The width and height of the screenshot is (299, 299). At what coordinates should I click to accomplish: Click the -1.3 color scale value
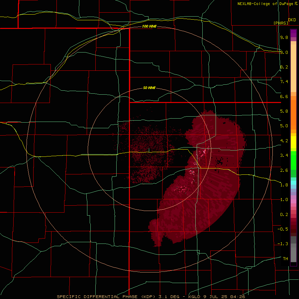pos(283,244)
